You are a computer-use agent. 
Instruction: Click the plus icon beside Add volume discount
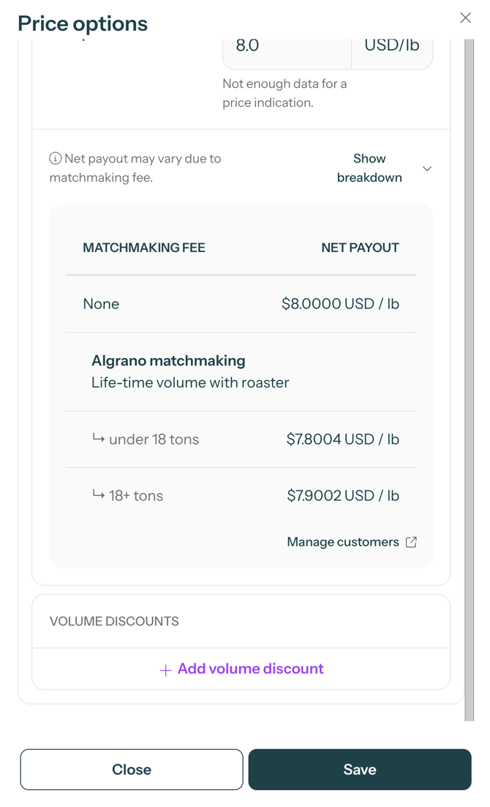click(x=164, y=669)
